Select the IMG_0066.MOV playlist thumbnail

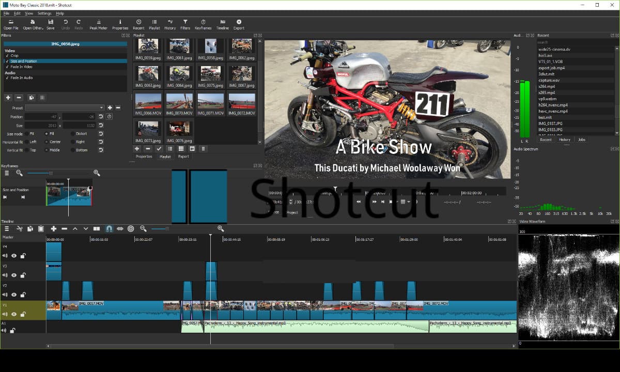148,104
